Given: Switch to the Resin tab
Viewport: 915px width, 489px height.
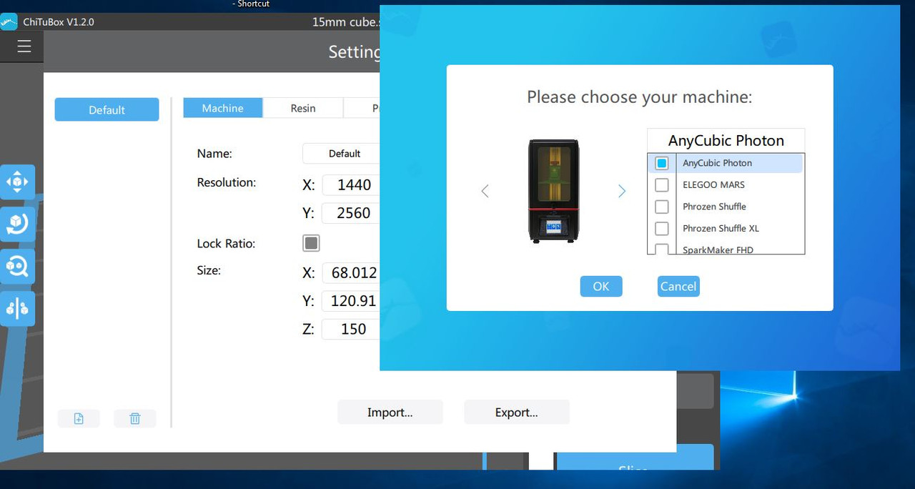Looking at the screenshot, I should [x=302, y=108].
